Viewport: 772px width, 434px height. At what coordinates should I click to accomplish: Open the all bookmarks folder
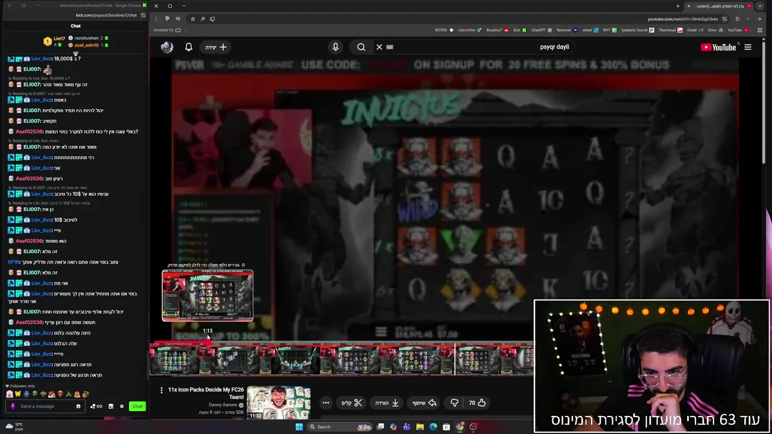(x=166, y=30)
